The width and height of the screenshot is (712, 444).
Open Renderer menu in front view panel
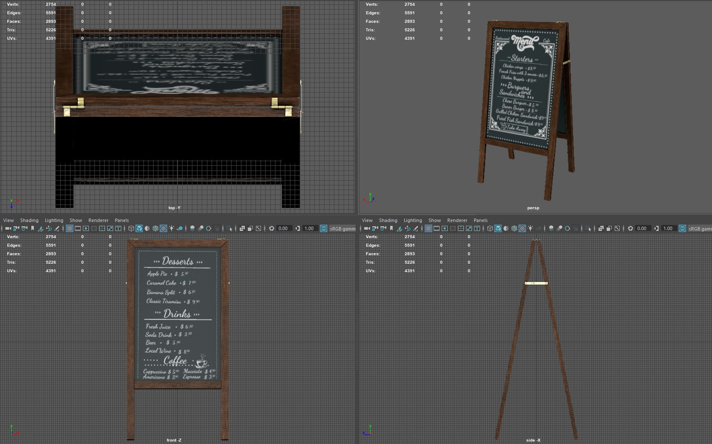pyautogui.click(x=98, y=220)
